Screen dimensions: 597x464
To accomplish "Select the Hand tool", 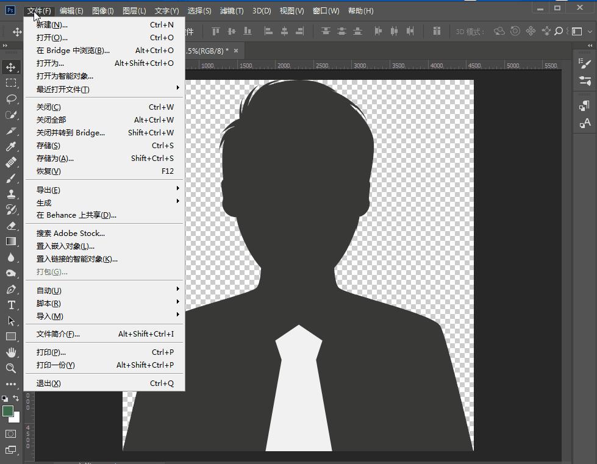I will pyautogui.click(x=11, y=352).
